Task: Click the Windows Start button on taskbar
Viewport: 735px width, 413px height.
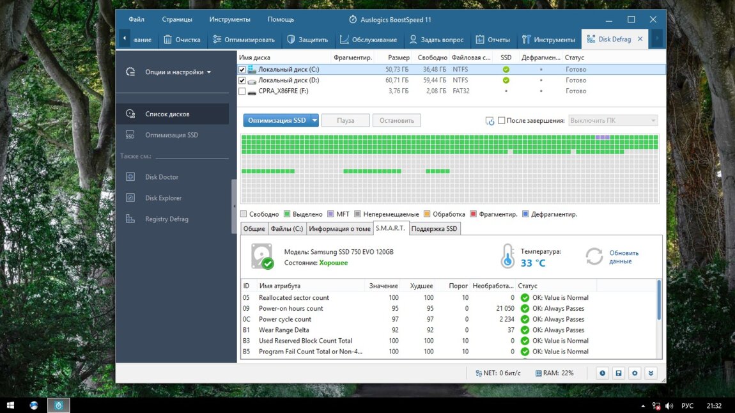Action: 10,405
